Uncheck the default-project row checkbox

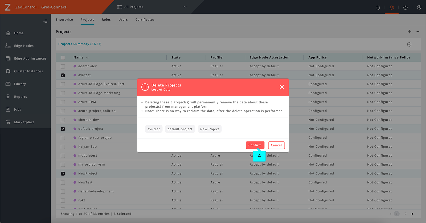(63, 129)
